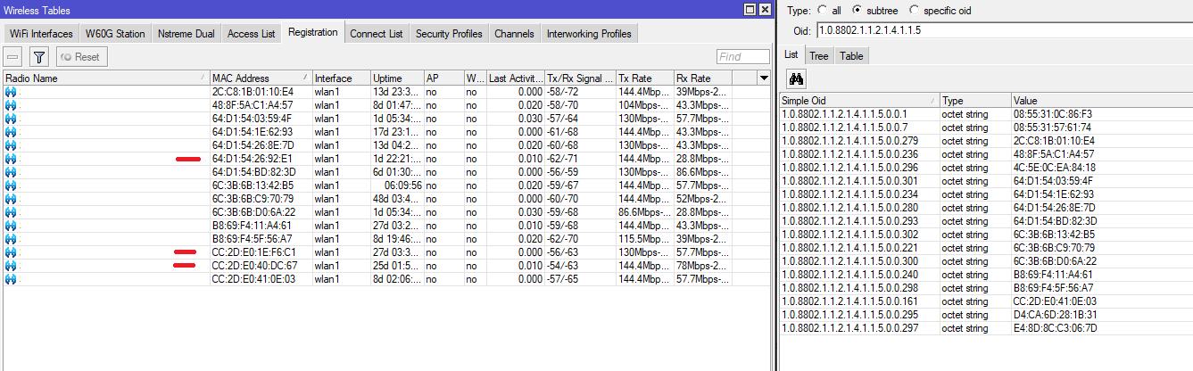This screenshot has height=371, width=1193.
Task: Click station icon for 64:D1:54:03:59:4F row
Action: click(x=12, y=119)
